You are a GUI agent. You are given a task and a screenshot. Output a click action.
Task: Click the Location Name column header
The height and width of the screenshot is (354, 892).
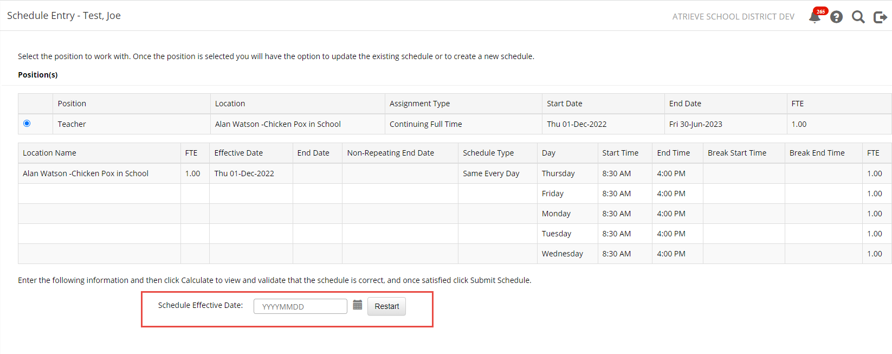49,153
